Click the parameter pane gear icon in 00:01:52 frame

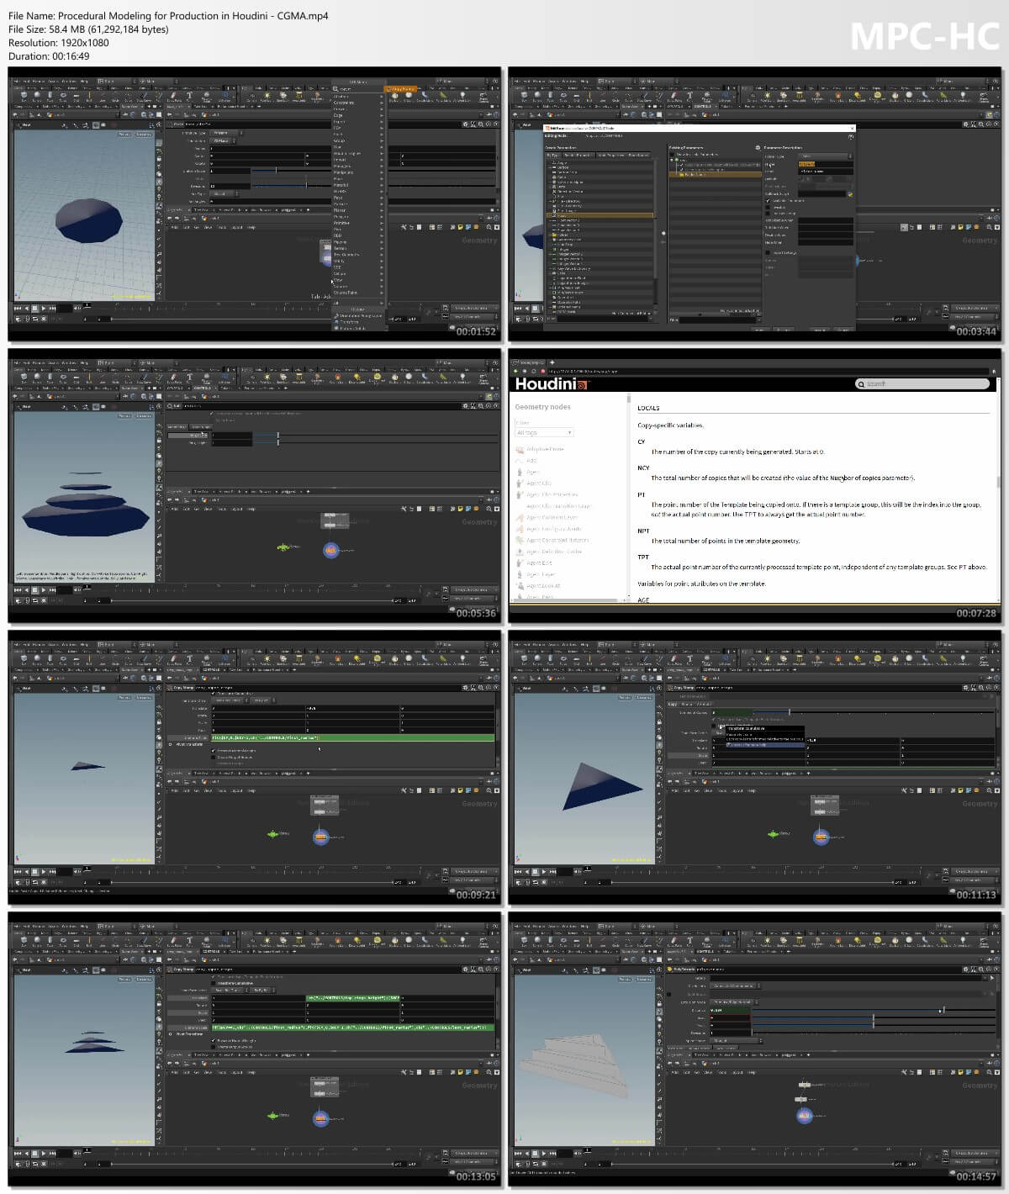(x=466, y=125)
